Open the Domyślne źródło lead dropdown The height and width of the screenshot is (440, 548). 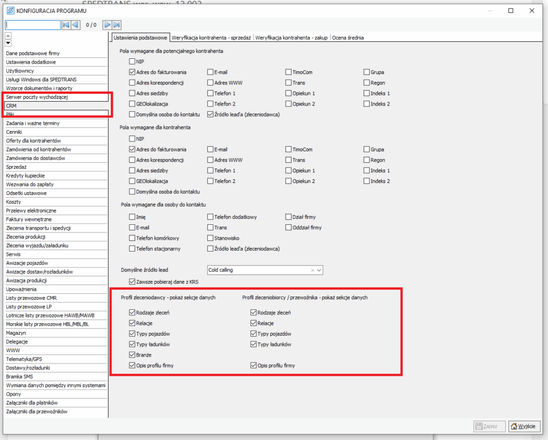[319, 270]
